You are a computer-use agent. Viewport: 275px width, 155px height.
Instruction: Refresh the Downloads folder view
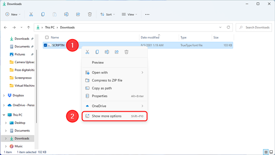[x=228, y=27]
